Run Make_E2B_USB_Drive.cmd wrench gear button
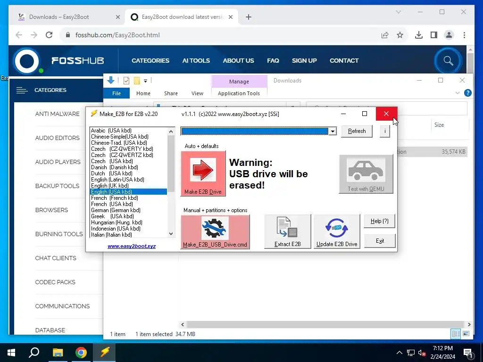The height and width of the screenshot is (362, 483). pyautogui.click(x=215, y=232)
